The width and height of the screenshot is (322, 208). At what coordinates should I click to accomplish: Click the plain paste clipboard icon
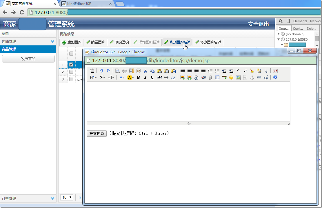pos(159,71)
